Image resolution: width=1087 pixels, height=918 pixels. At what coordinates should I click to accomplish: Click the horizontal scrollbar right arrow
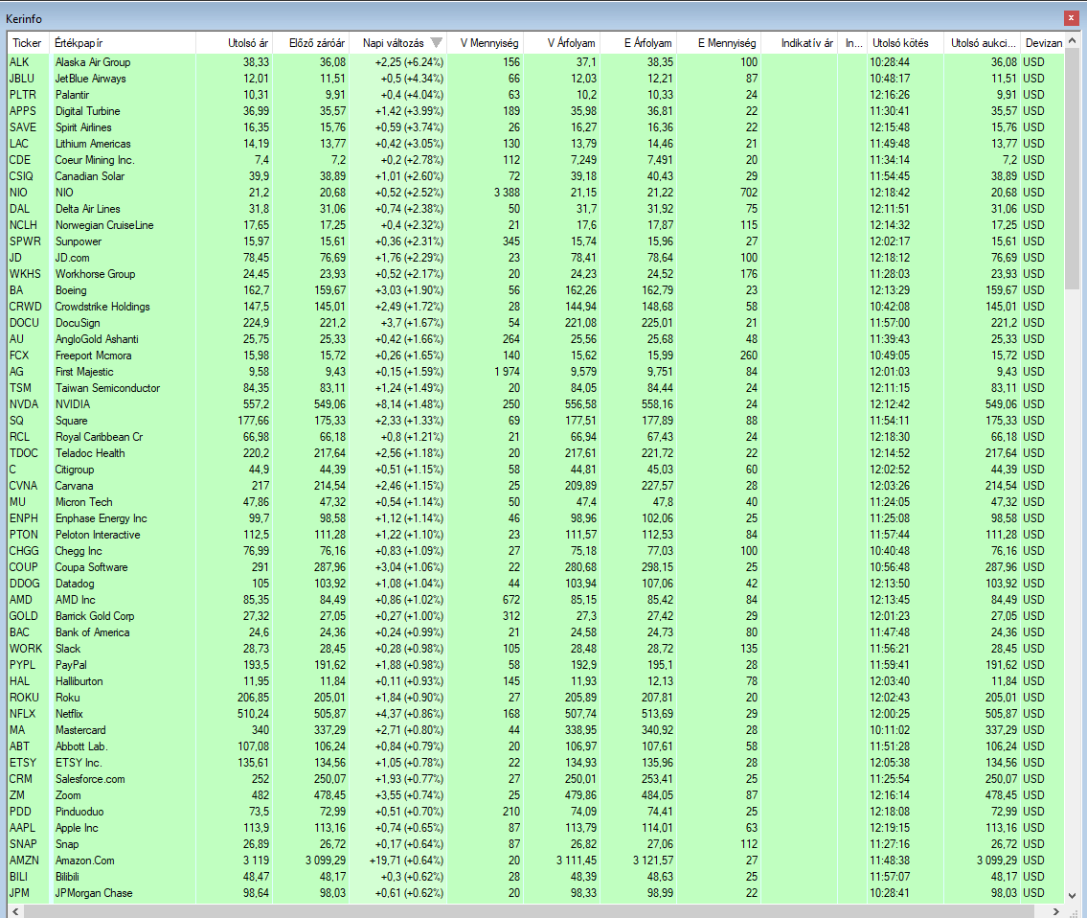point(1056,911)
